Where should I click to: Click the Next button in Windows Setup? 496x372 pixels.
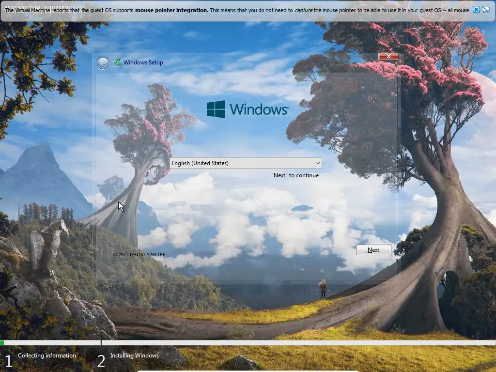[x=373, y=250]
